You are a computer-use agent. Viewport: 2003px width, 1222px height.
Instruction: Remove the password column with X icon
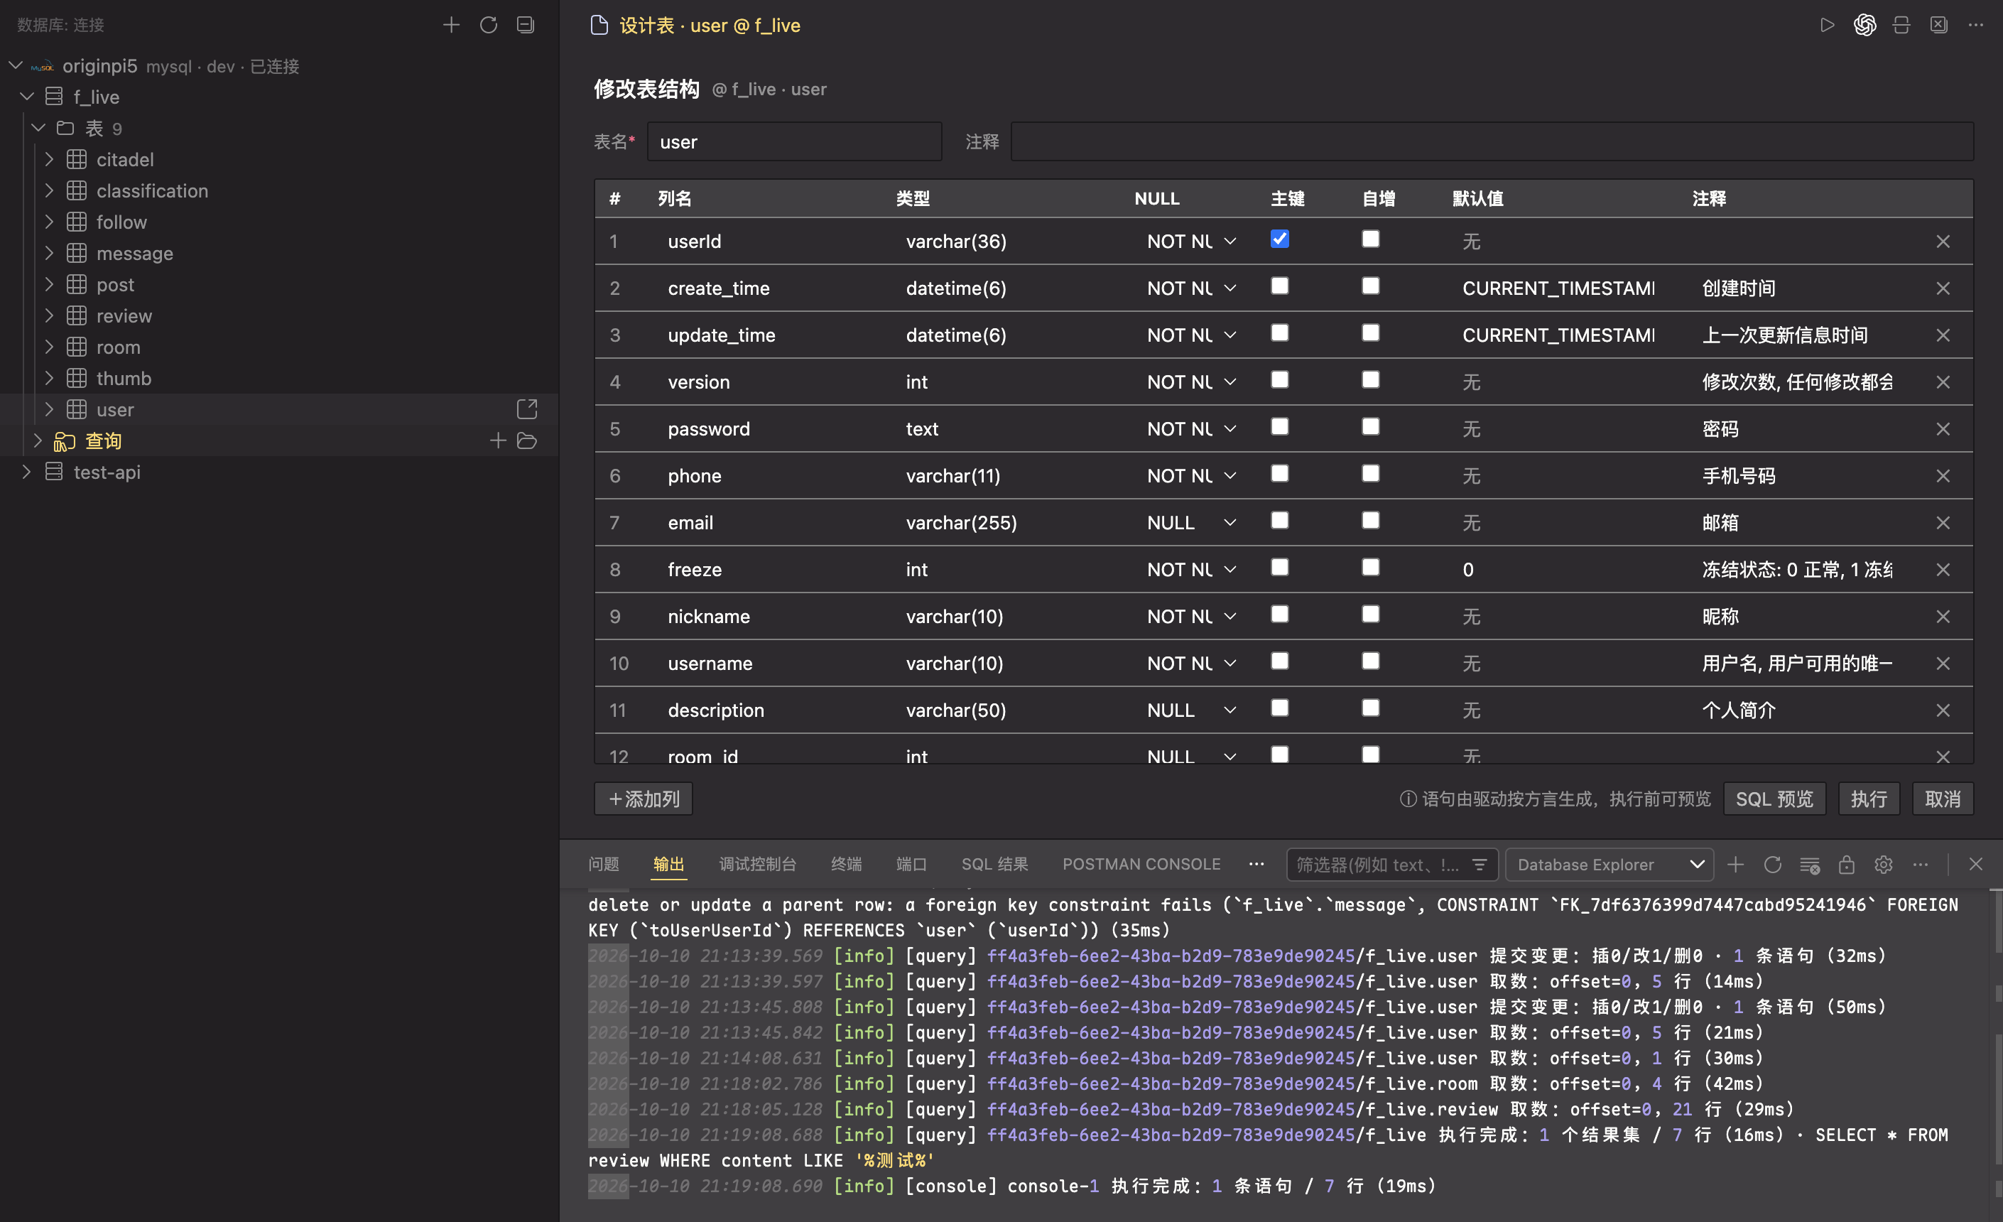click(1943, 429)
